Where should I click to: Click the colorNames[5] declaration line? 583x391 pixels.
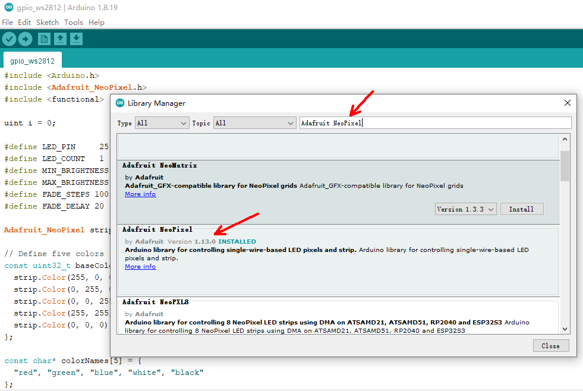click(73, 361)
